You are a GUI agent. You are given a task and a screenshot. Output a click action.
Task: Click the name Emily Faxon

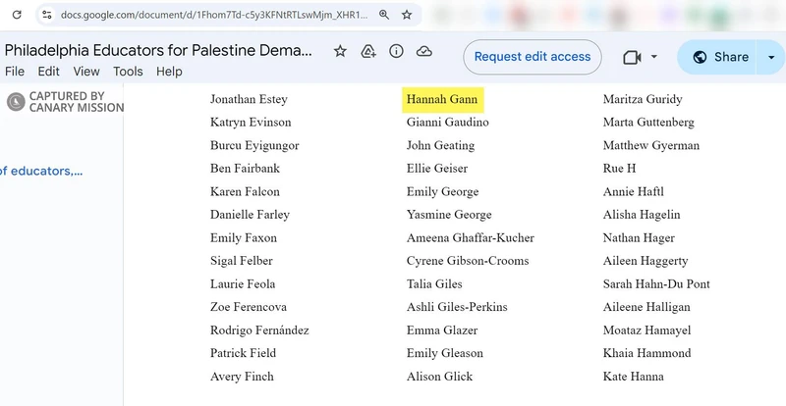pos(244,237)
